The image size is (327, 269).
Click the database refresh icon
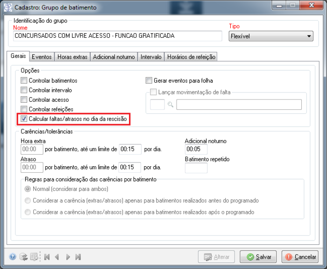pos(23,257)
